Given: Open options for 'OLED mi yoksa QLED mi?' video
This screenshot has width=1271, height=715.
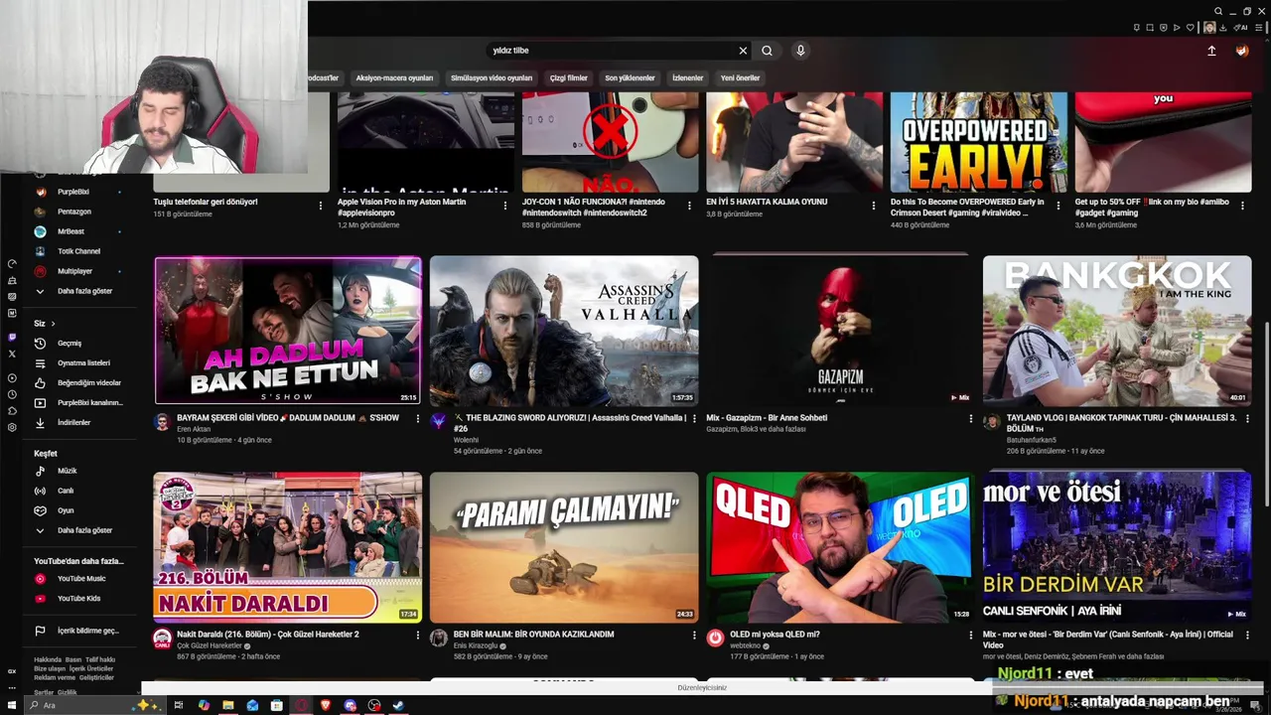Looking at the screenshot, I should point(971,636).
